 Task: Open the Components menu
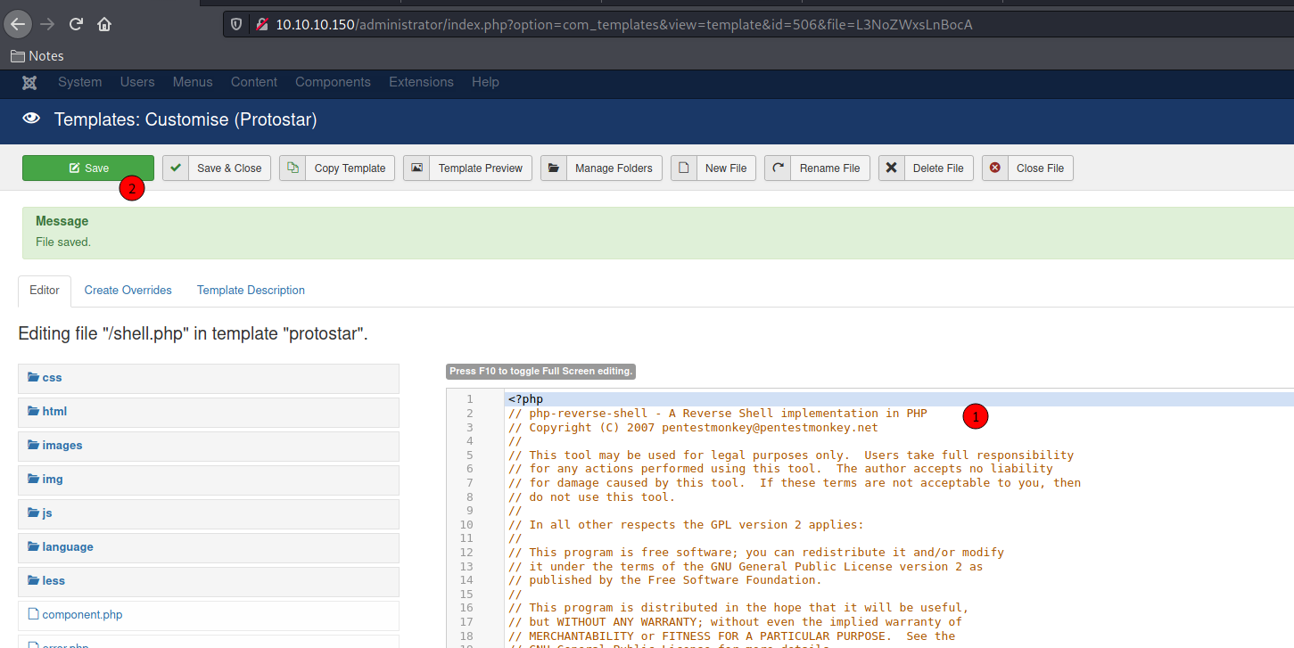click(x=333, y=82)
